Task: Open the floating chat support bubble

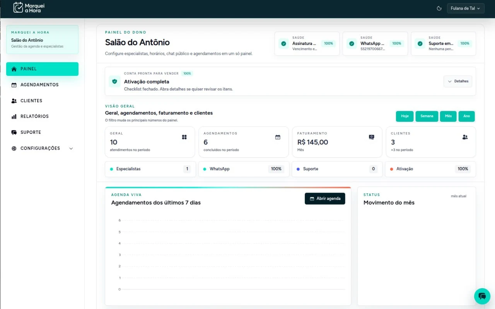Action: pos(482,296)
